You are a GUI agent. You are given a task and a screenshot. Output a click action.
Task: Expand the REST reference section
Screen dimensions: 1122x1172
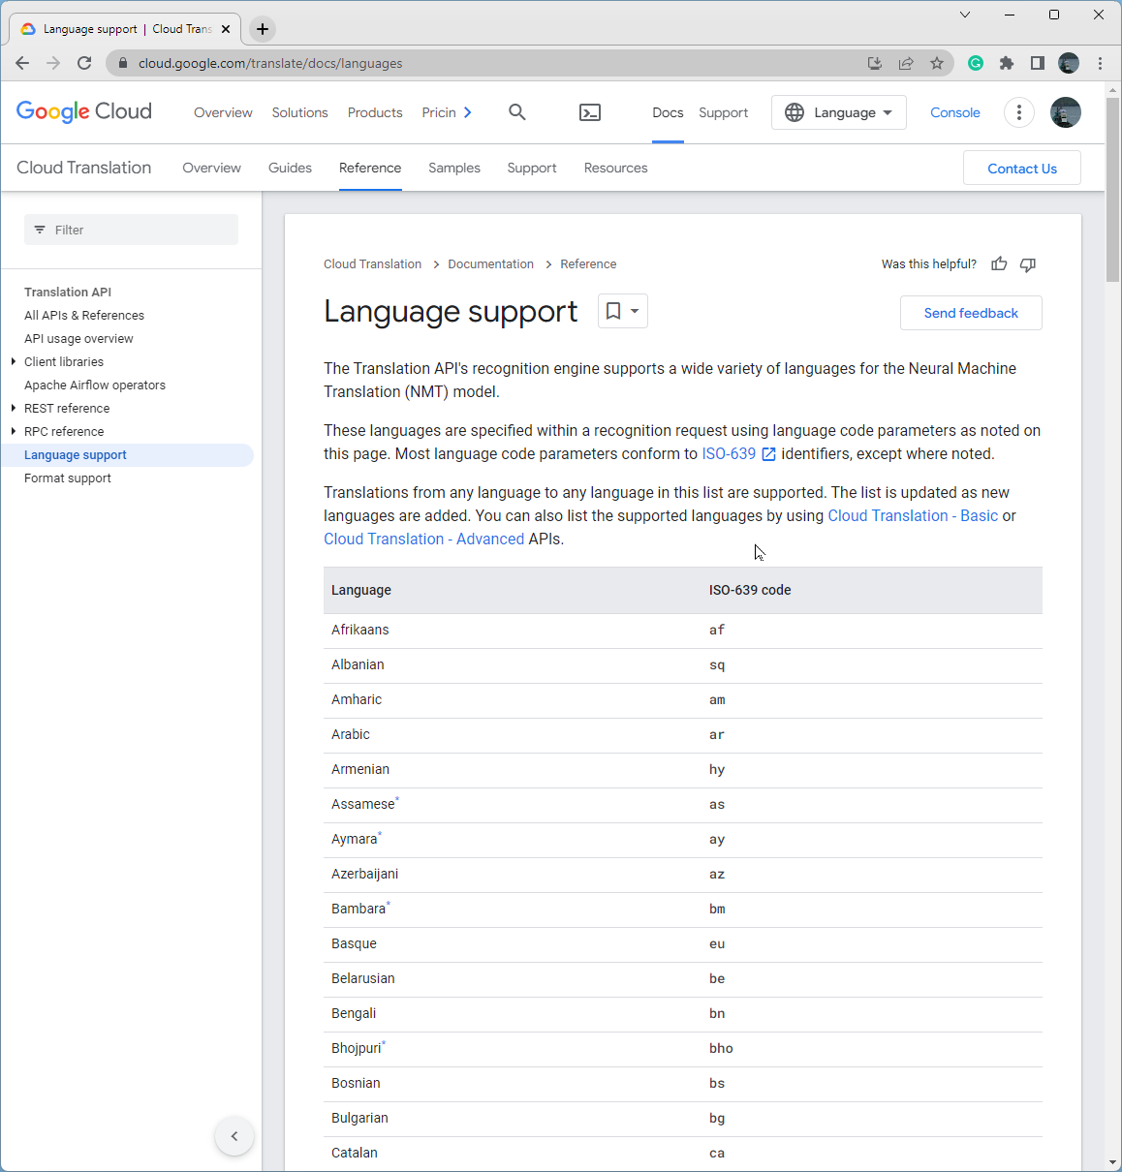click(x=14, y=409)
